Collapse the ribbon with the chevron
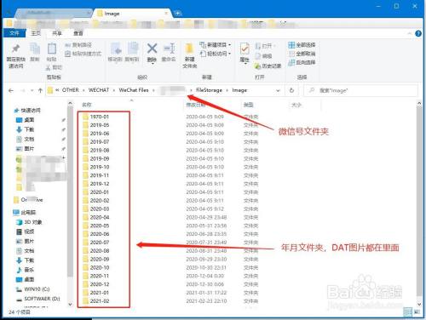Viewport: 426px width, 320px height. click(409, 33)
